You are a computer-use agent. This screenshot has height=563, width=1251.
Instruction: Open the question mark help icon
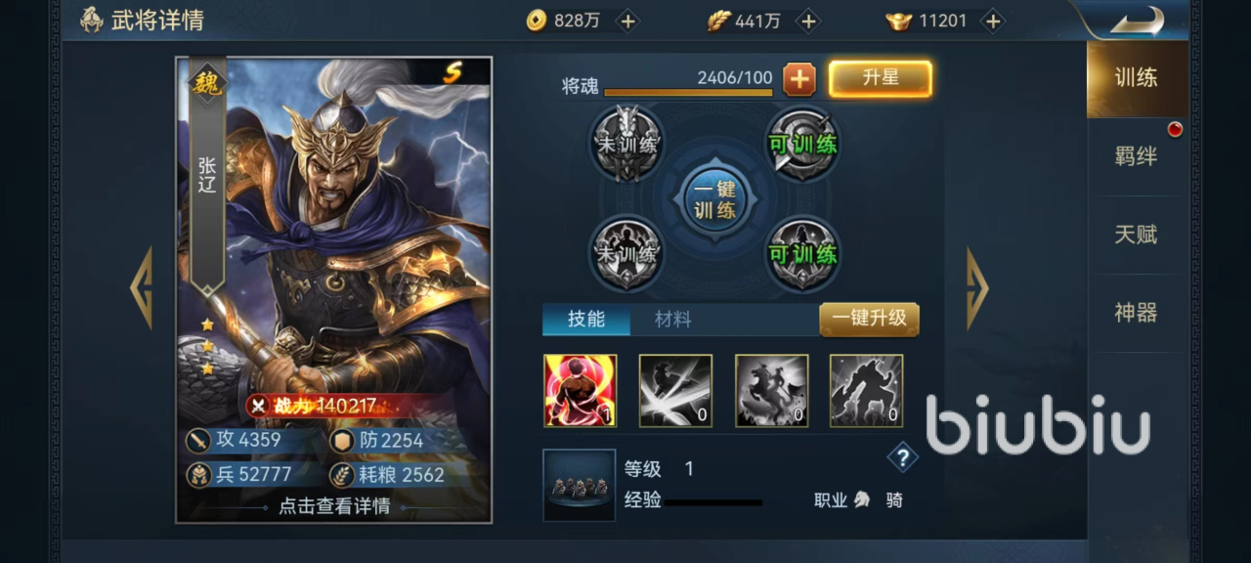click(902, 457)
